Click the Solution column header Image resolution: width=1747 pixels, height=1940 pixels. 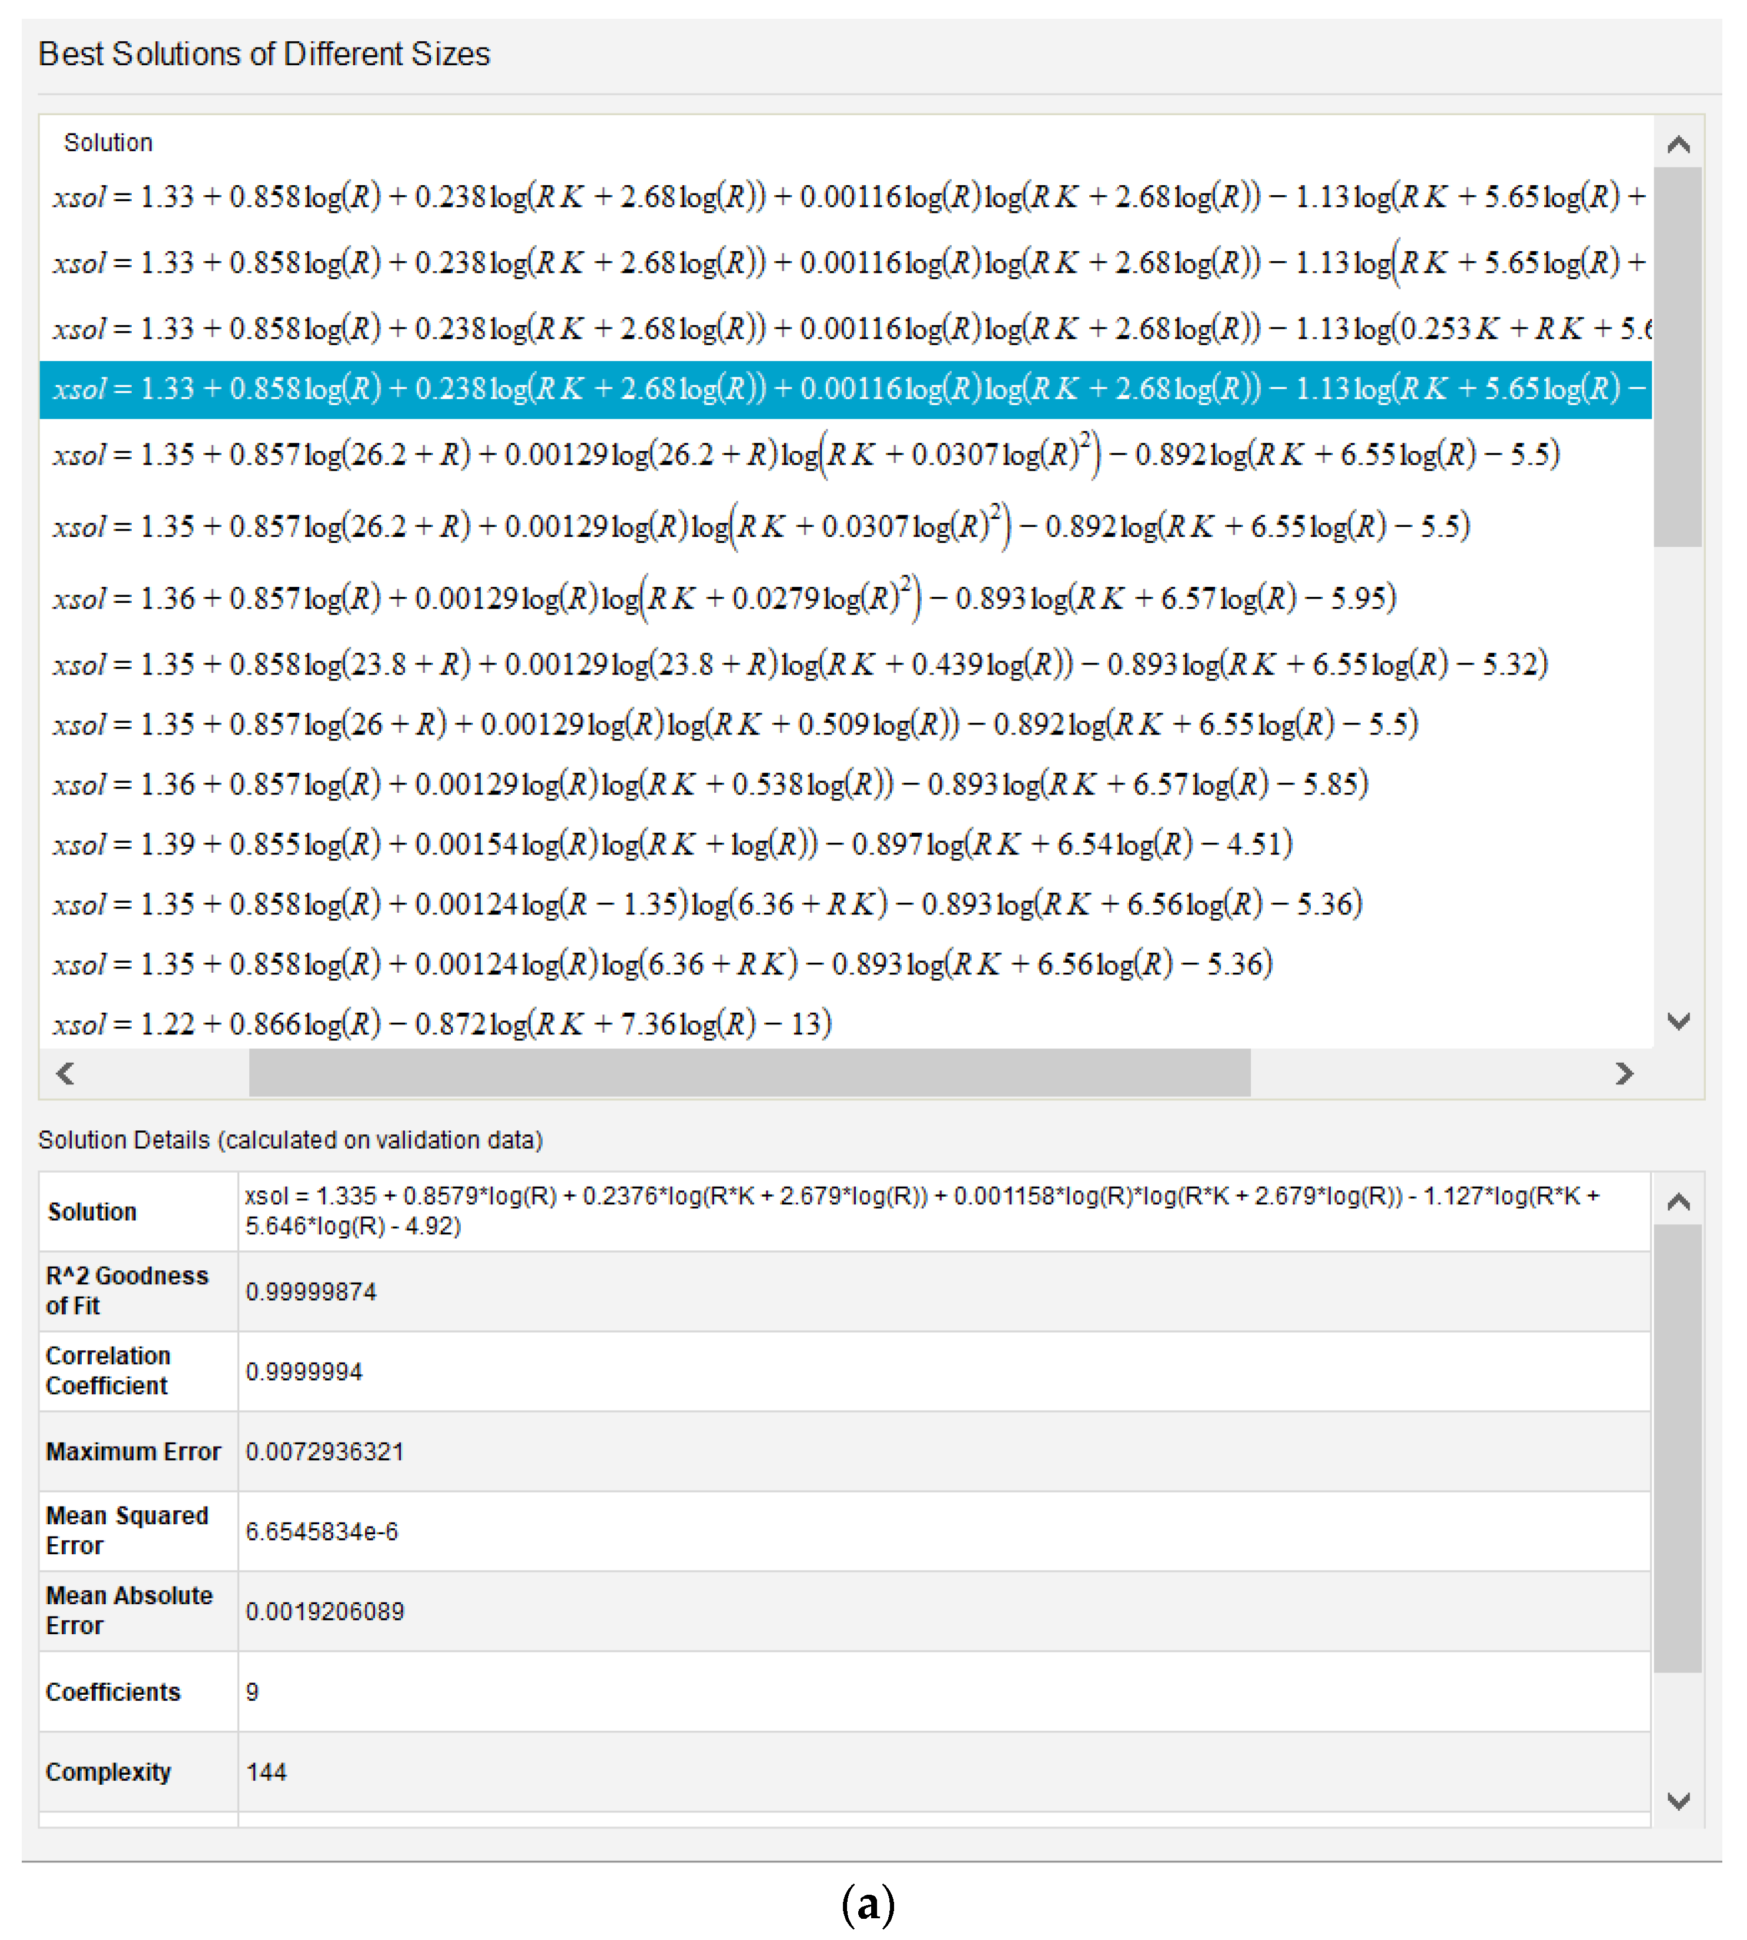pos(109,142)
